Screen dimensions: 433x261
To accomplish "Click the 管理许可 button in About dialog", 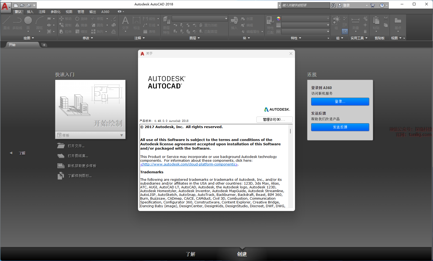I will pos(274,119).
